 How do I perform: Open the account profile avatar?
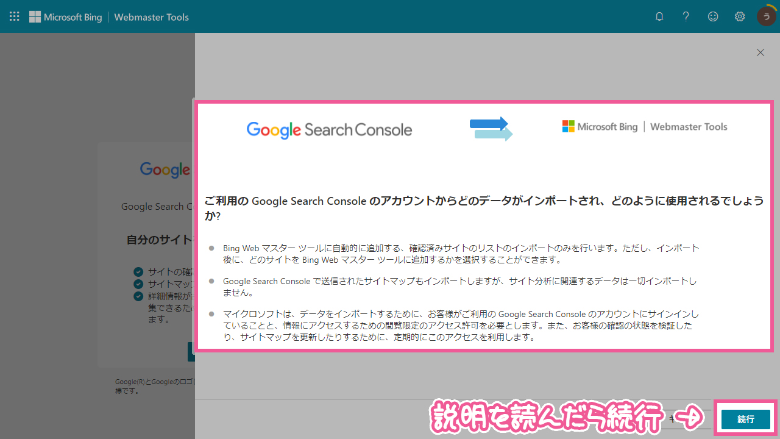766,16
